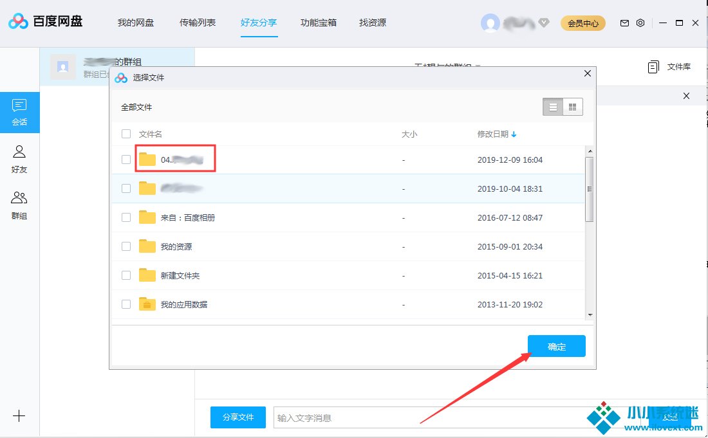Sort by 修改日期 column arrow

tap(514, 134)
